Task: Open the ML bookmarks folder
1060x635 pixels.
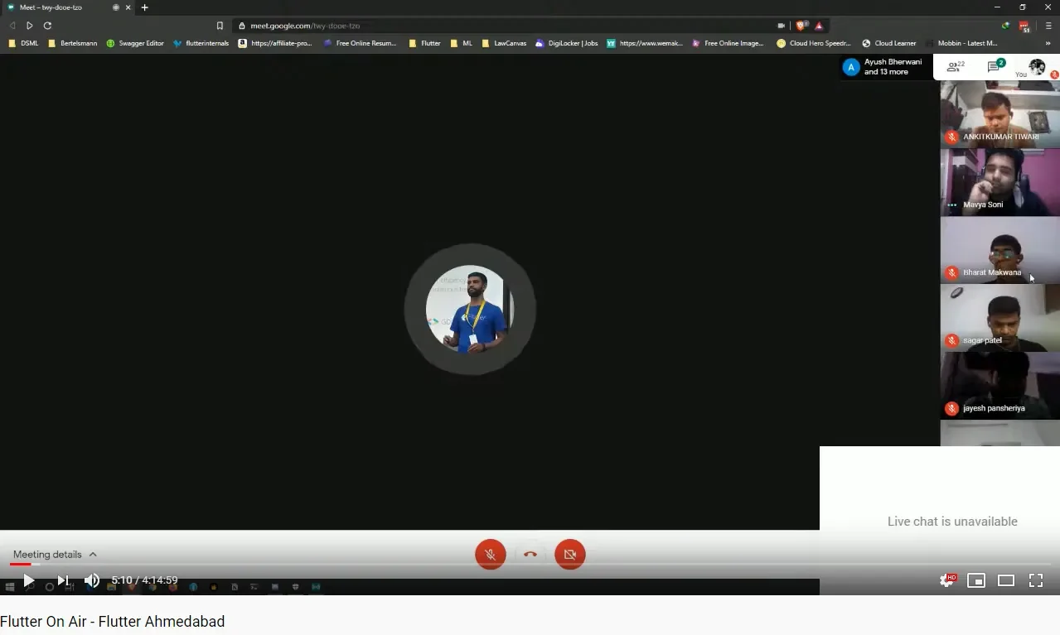Action: pyautogui.click(x=462, y=43)
